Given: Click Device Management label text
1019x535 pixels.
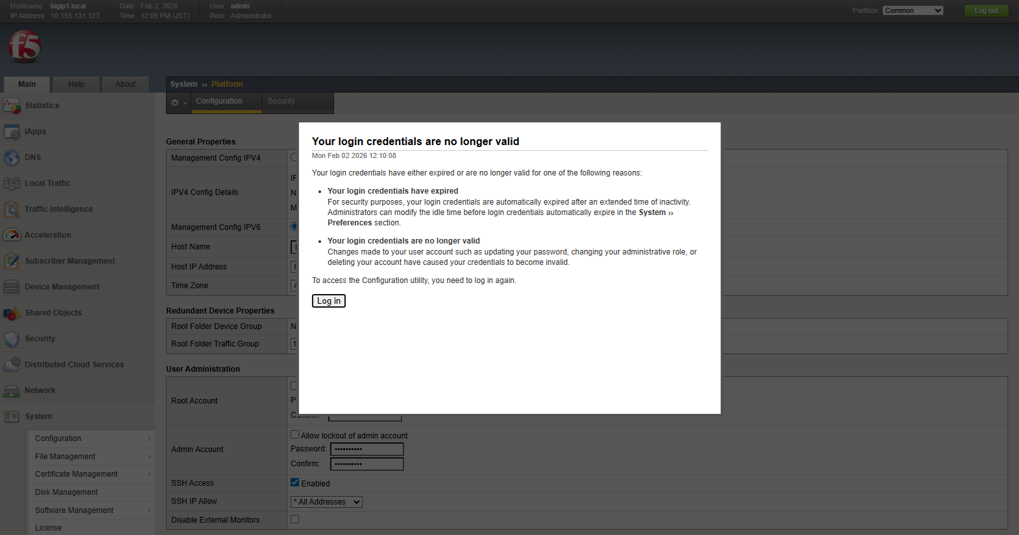Looking at the screenshot, I should [62, 287].
